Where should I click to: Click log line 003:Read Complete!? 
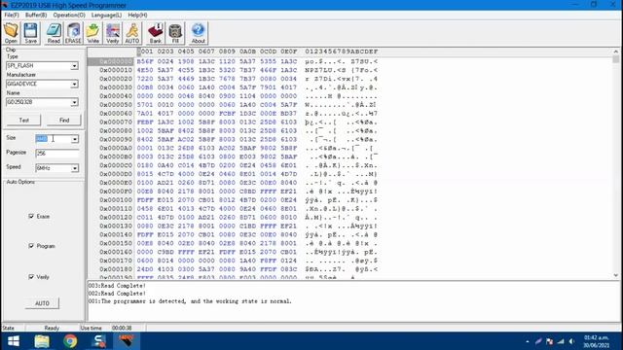[117, 286]
